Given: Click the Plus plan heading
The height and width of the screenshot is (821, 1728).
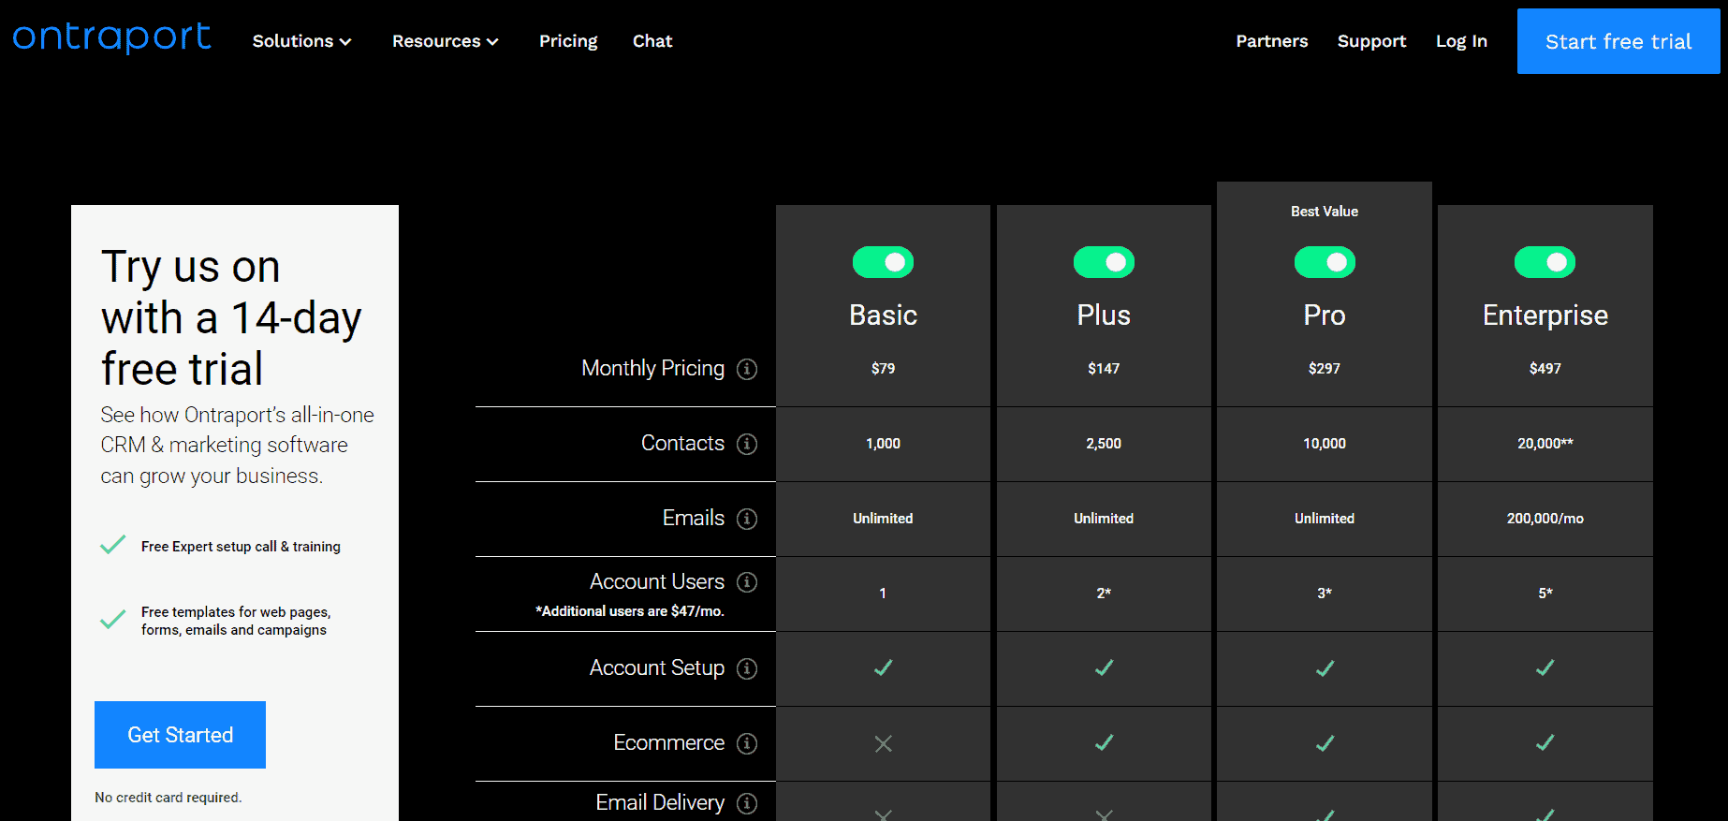Looking at the screenshot, I should (1104, 315).
